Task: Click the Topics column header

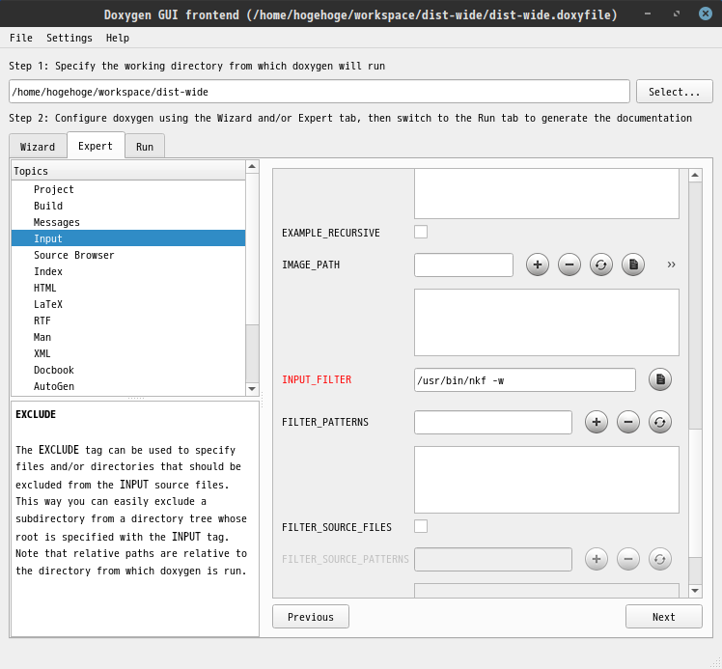Action: 128,171
